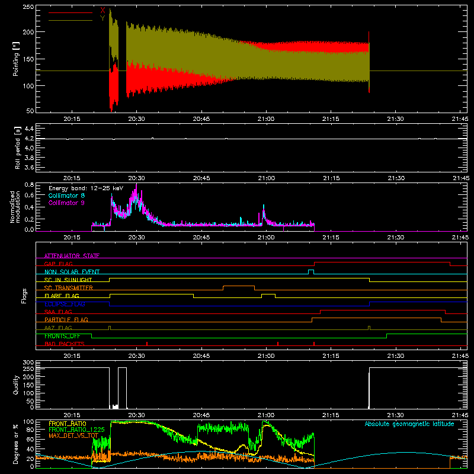Click the Normalized modulation axis title
Viewport: 474px width, 474px height.
(15, 207)
